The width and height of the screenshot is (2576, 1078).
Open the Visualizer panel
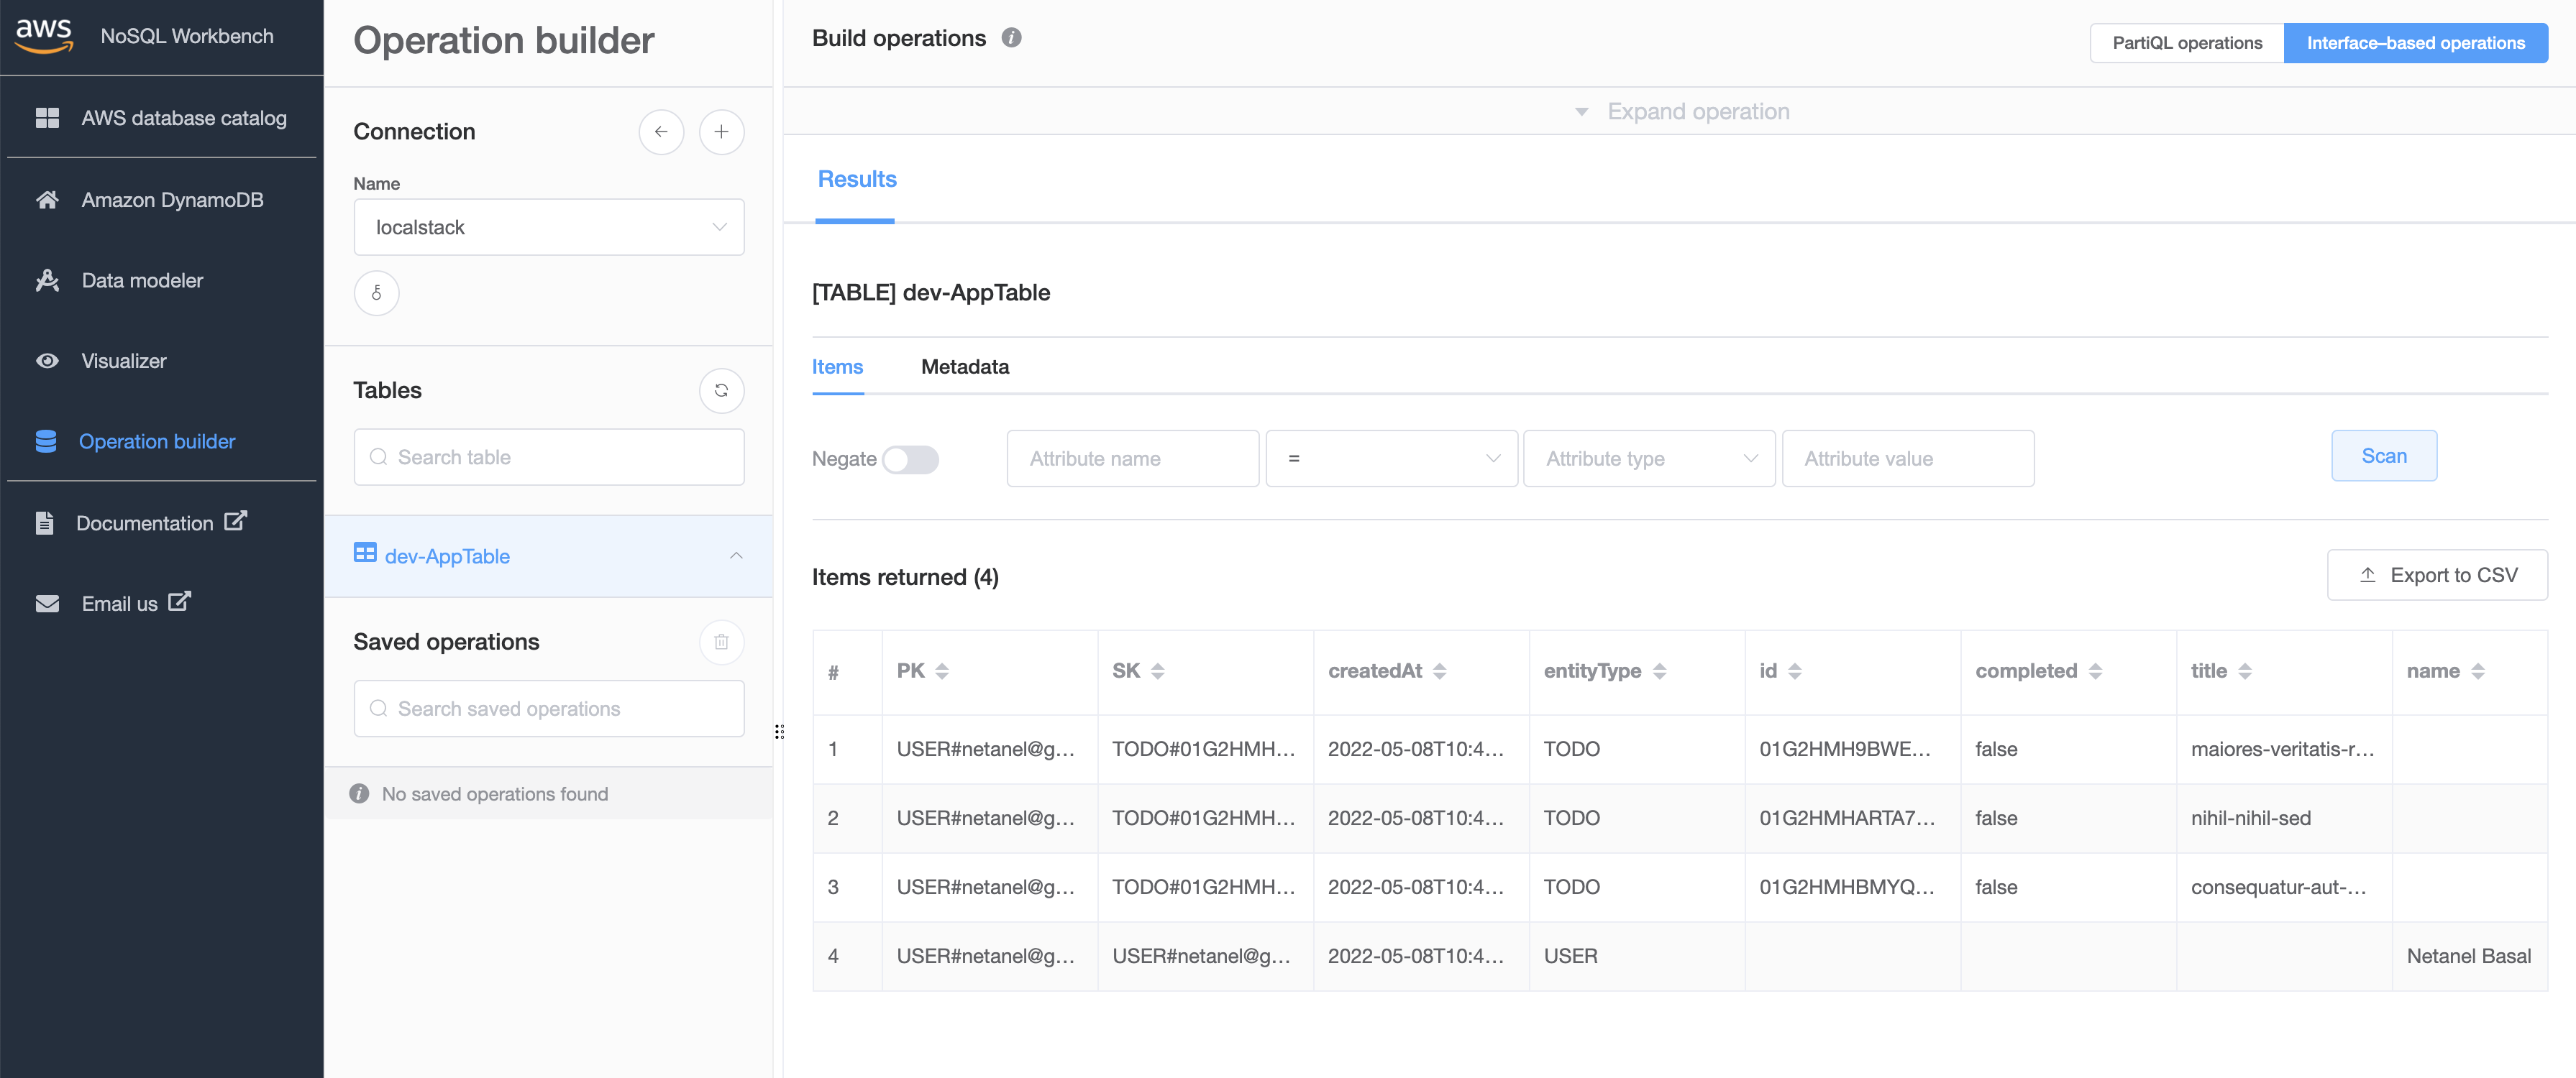[122, 359]
